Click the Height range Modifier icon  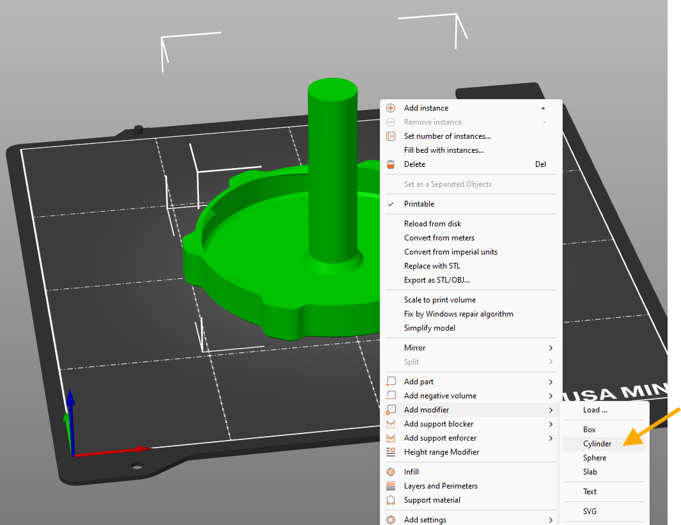391,452
